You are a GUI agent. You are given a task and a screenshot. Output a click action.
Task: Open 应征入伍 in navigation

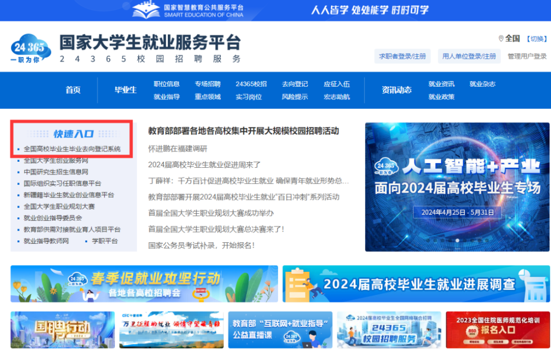click(x=337, y=84)
